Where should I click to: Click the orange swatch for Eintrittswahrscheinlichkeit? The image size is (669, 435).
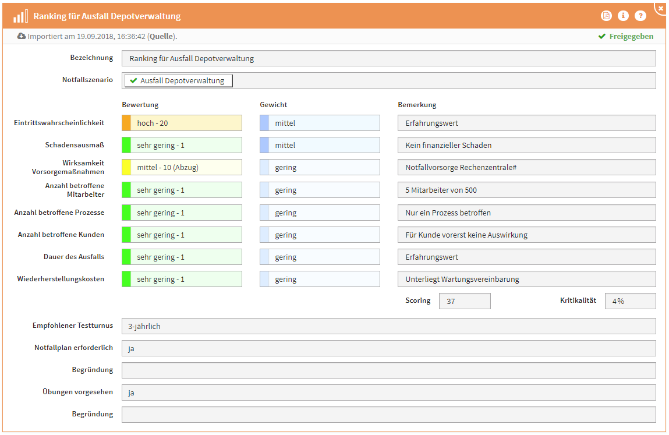point(126,123)
